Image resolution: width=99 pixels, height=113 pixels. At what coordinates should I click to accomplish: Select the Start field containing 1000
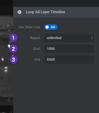[69, 49]
